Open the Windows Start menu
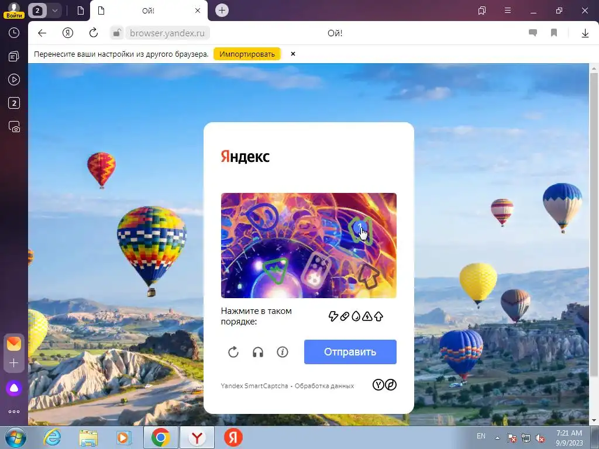The image size is (599, 449). (15, 437)
